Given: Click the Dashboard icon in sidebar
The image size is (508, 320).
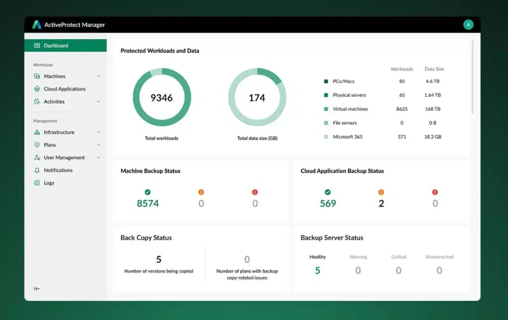Looking at the screenshot, I should (x=37, y=46).
